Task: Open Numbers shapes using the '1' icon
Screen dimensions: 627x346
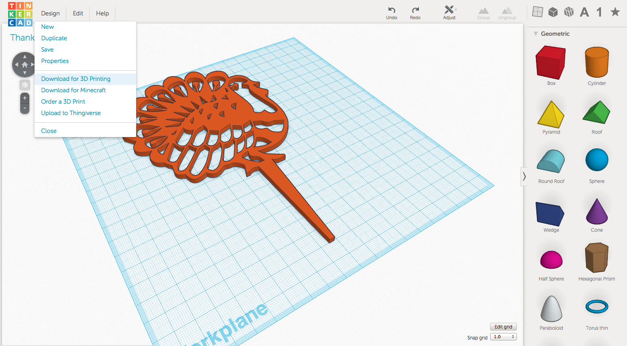Action: (x=599, y=12)
